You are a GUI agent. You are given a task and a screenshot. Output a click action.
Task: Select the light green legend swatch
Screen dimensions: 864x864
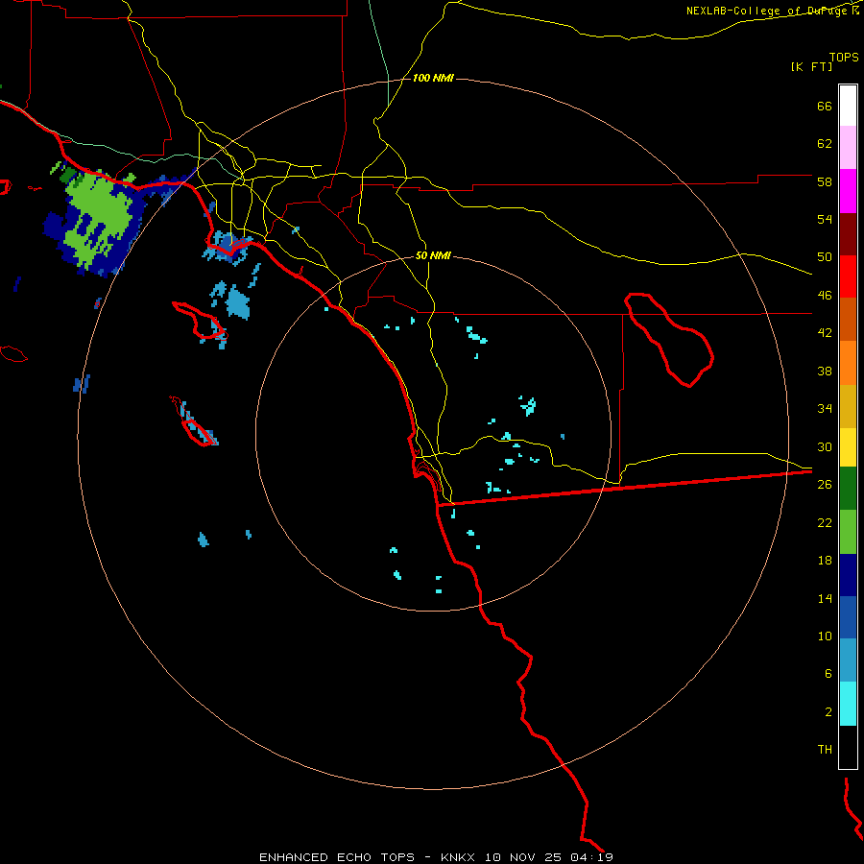(848, 532)
